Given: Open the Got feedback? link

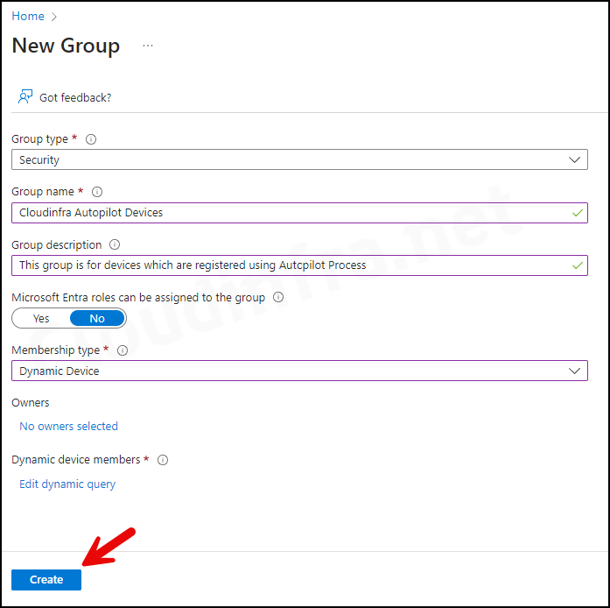Looking at the screenshot, I should 75,97.
